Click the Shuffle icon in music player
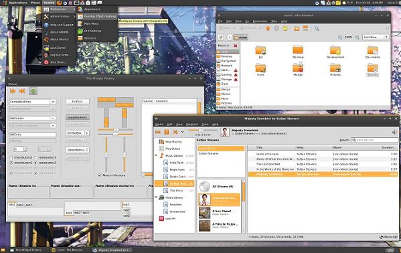The width and height of the screenshot is (401, 253). (x=175, y=132)
